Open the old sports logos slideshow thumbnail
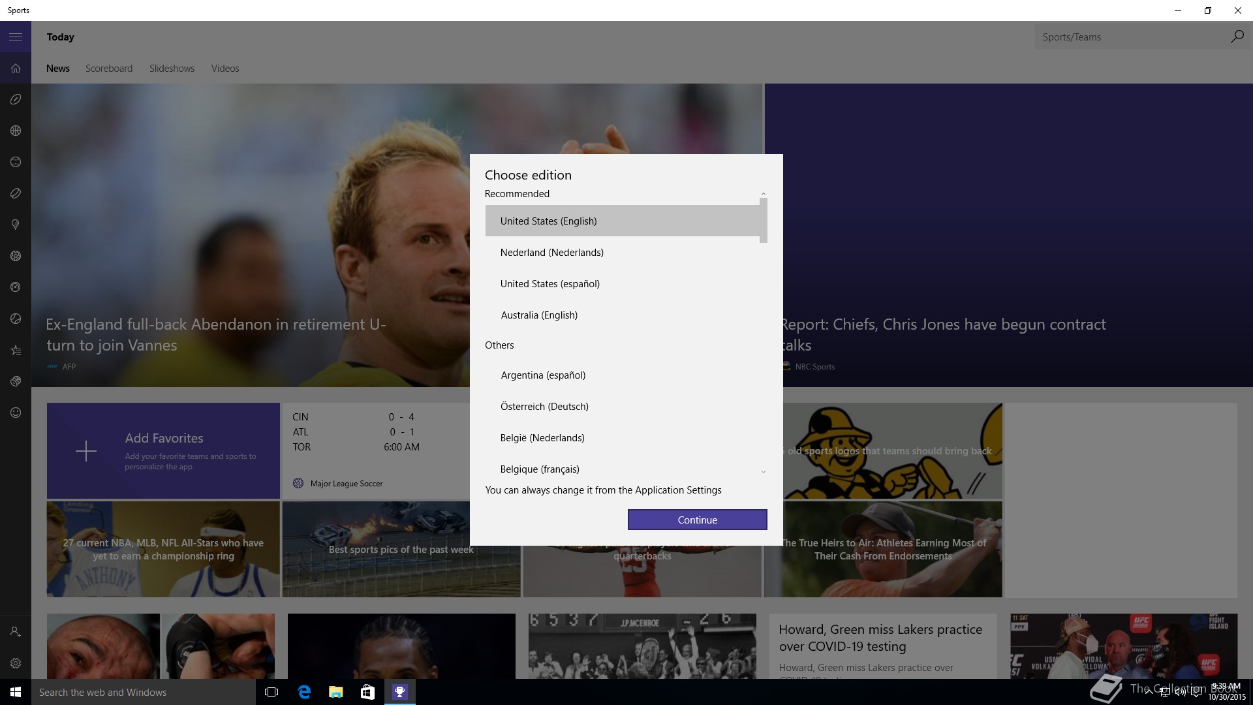This screenshot has width=1253, height=705. coord(893,450)
